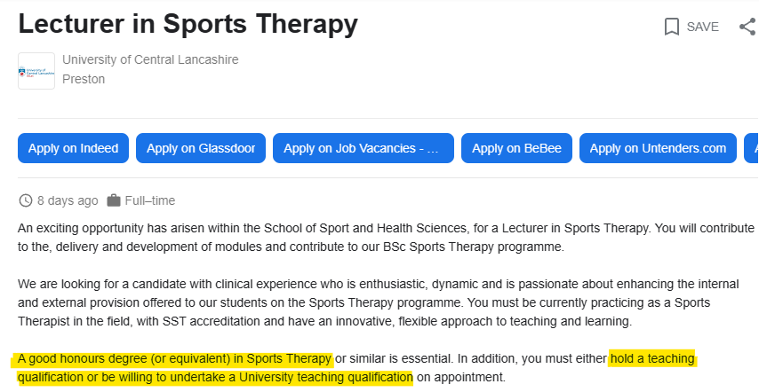759x392 pixels.
Task: Click the share icon
Action: tap(747, 27)
